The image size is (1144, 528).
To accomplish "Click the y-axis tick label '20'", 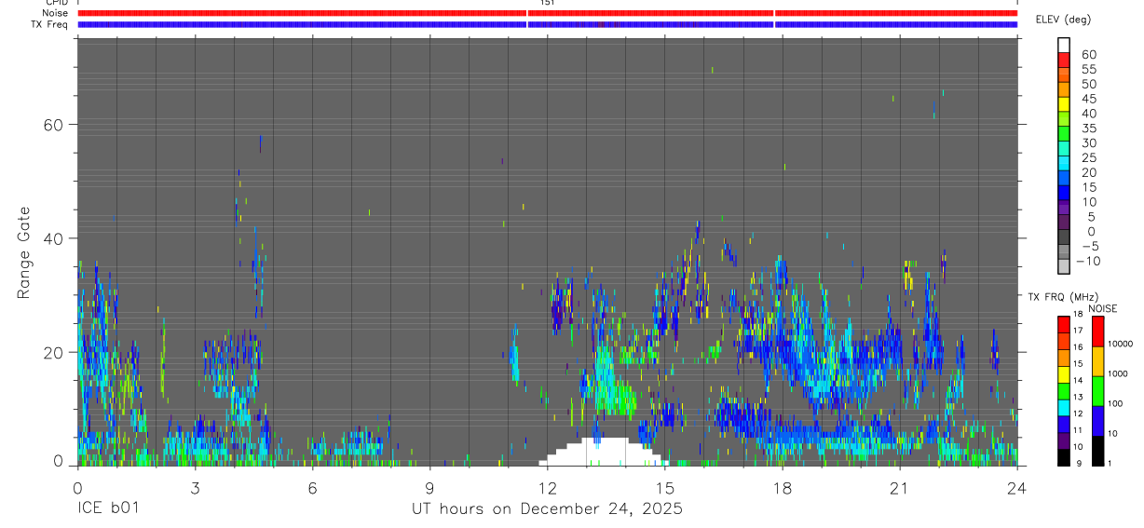I will click(x=54, y=352).
